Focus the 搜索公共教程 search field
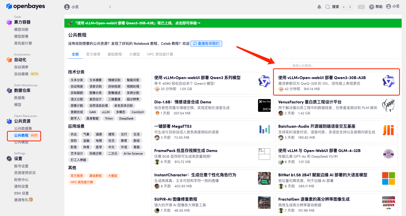406x216 pixels. pos(344,66)
